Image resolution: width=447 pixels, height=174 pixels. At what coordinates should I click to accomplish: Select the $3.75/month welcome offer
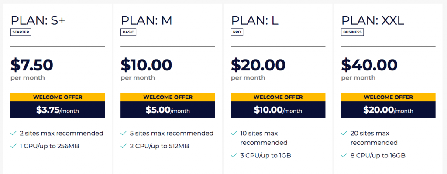[x=58, y=110]
